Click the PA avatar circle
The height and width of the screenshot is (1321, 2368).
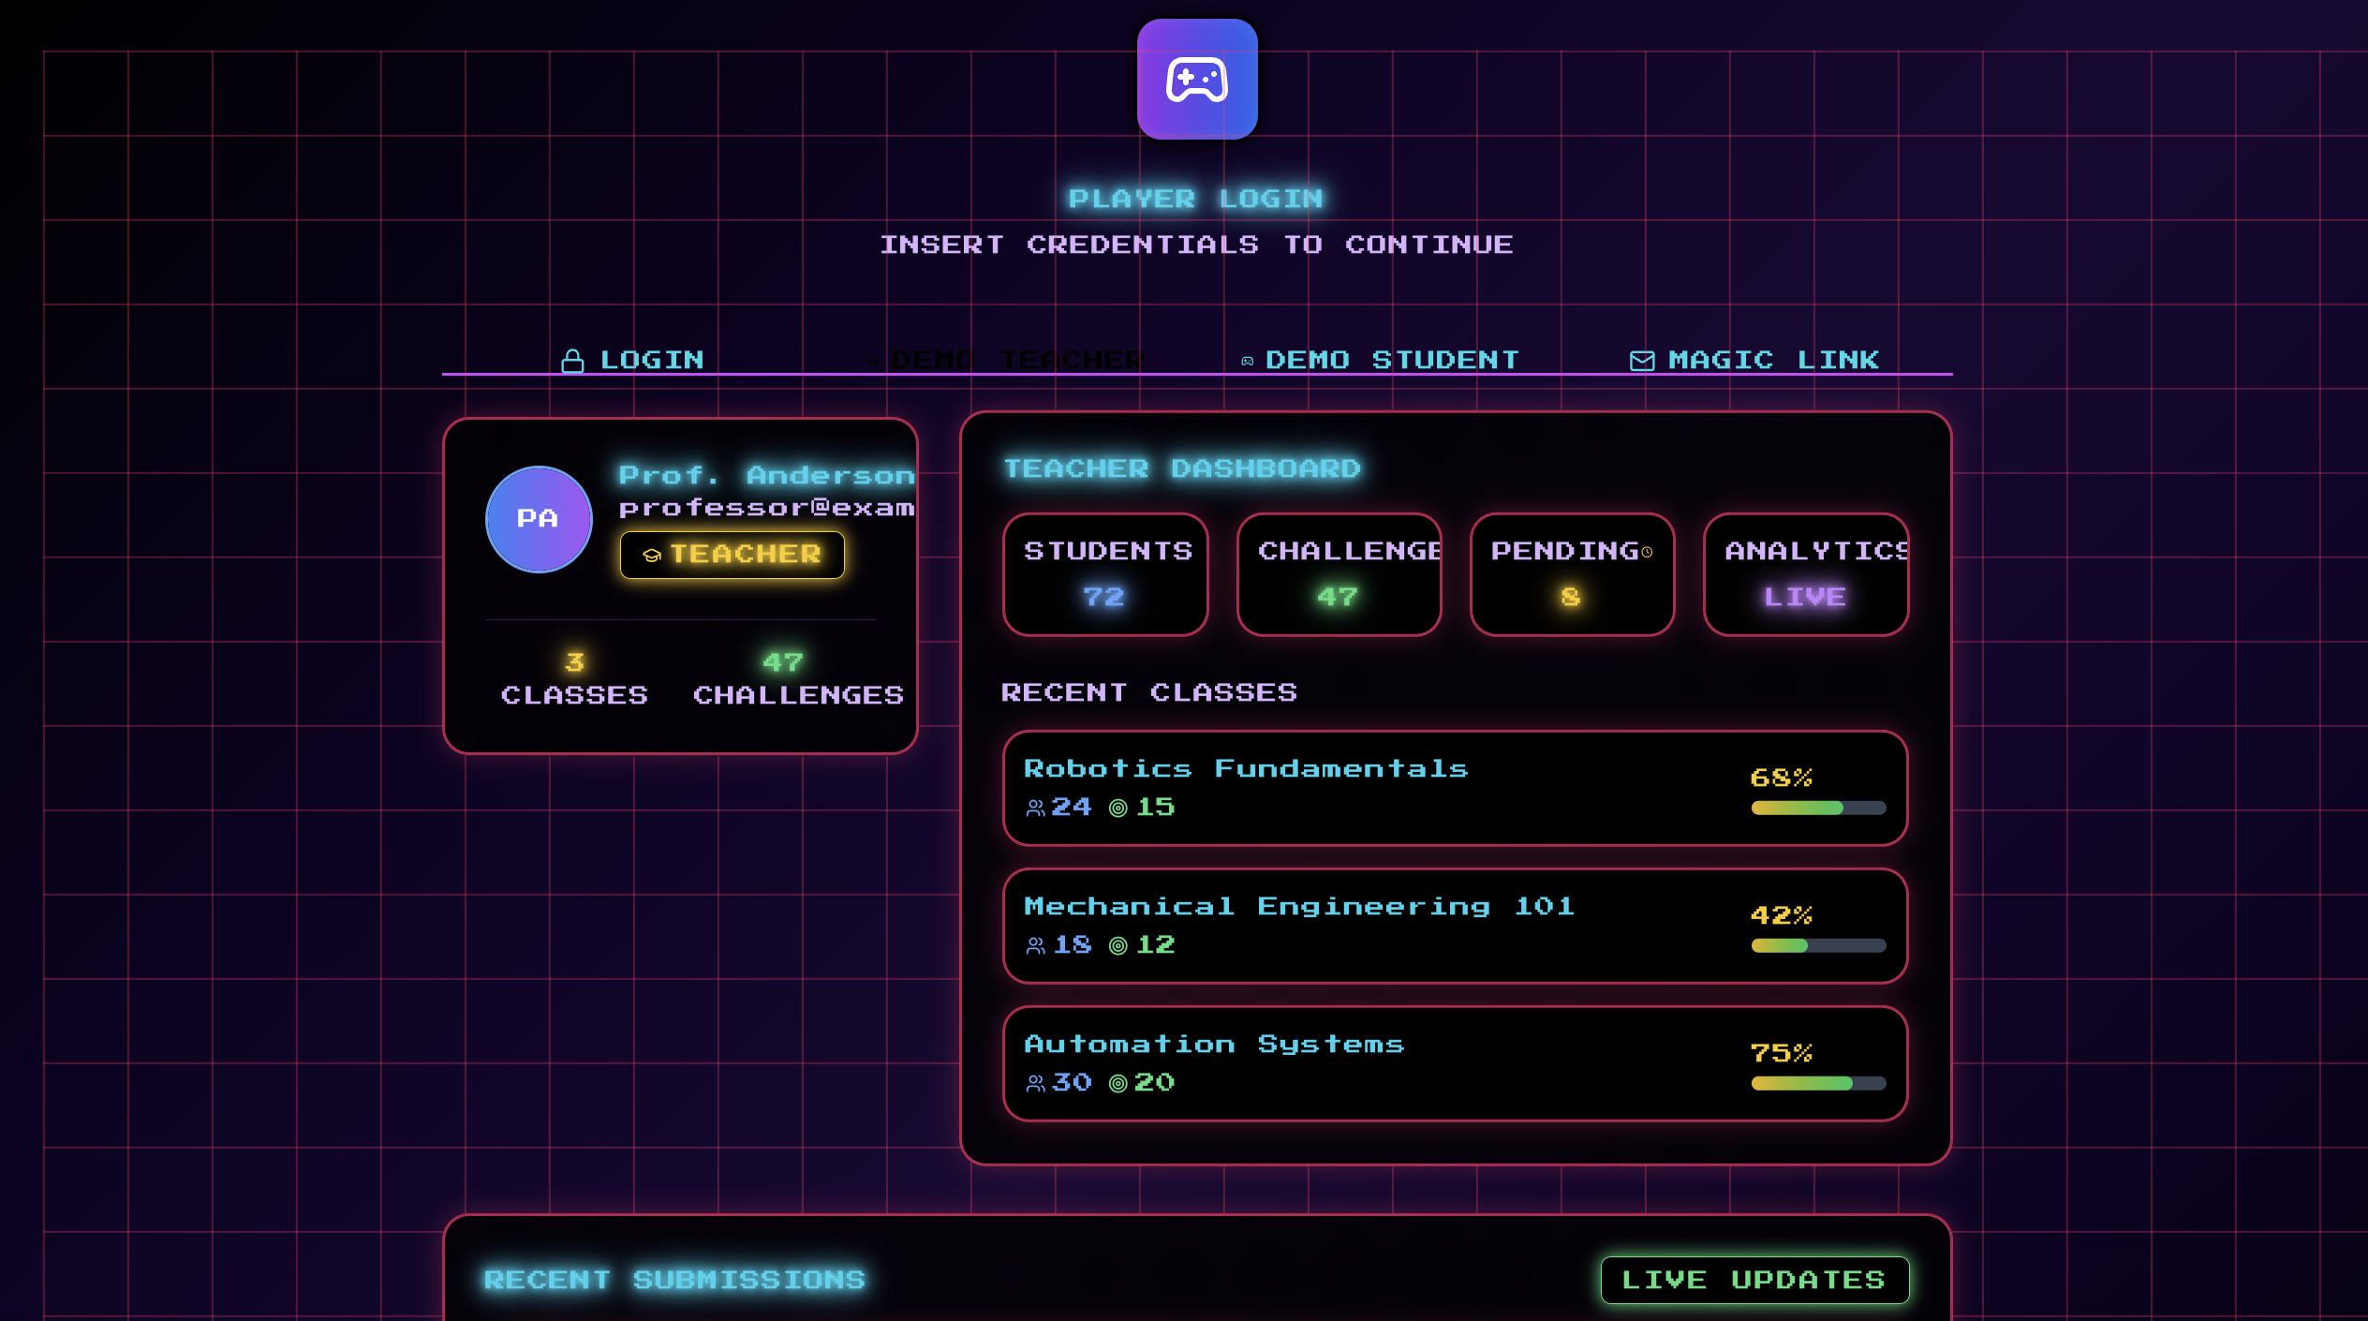pyautogui.click(x=539, y=519)
